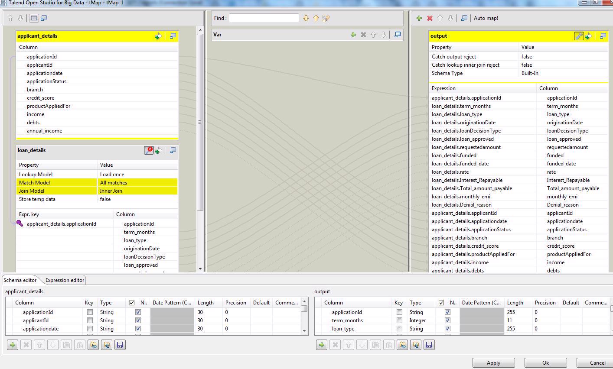Toggle Nullable for applicationId in applicant_details

click(138, 312)
